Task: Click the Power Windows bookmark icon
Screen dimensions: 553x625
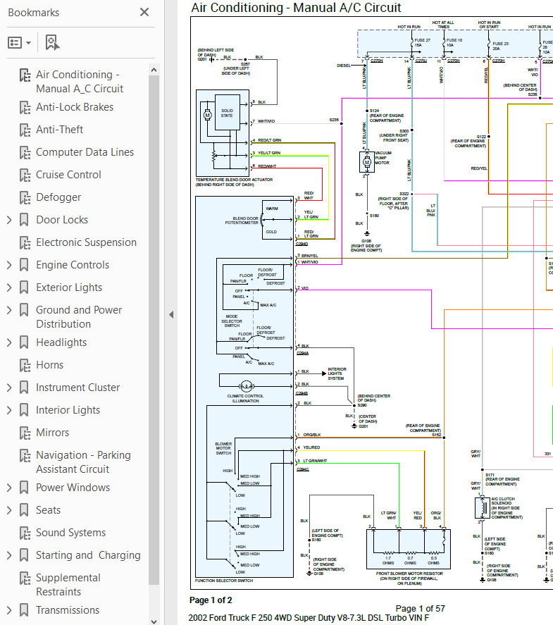Action: 24,488
